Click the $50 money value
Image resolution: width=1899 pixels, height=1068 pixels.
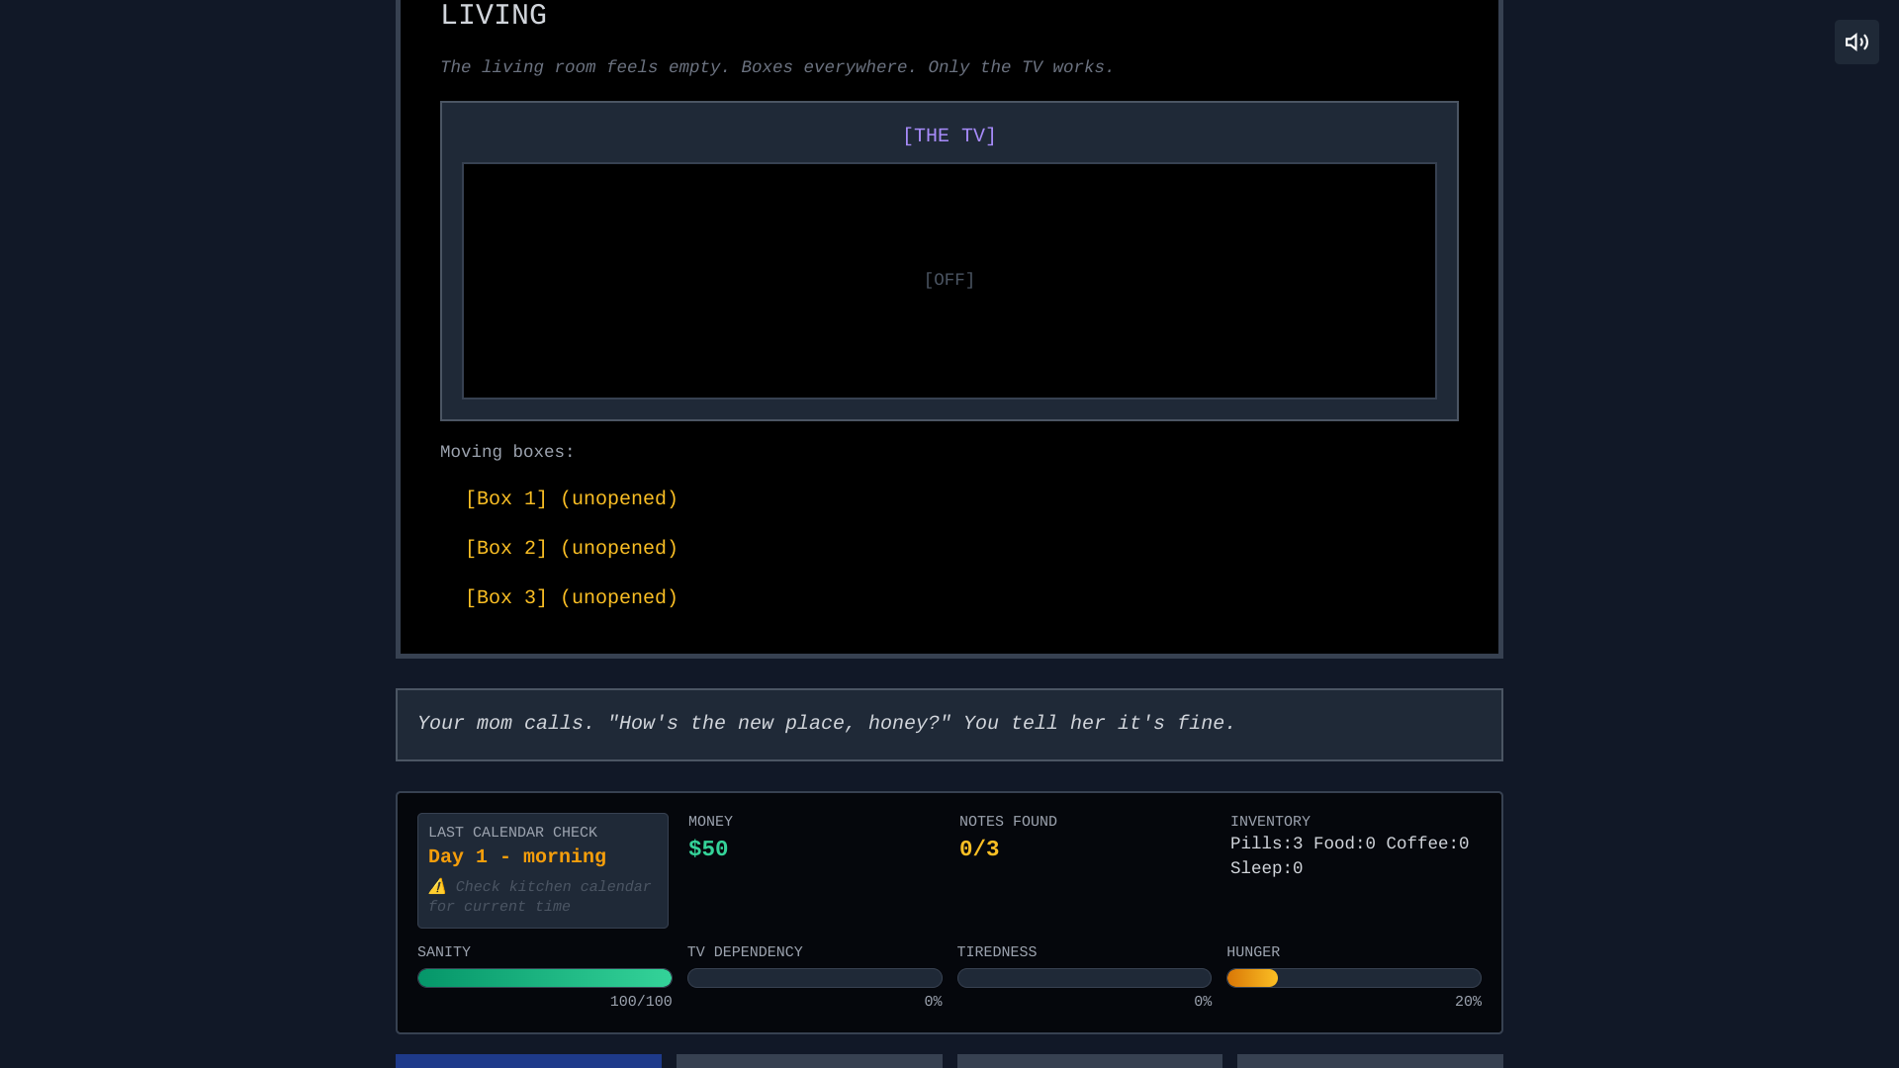(x=708, y=849)
